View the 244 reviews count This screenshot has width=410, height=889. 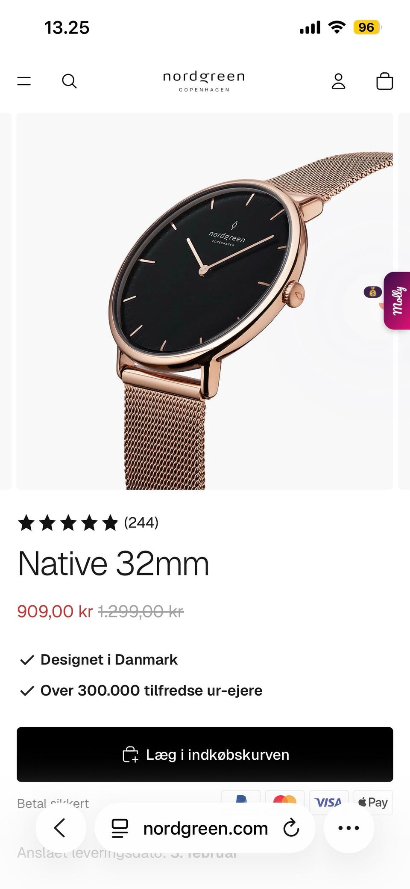141,522
